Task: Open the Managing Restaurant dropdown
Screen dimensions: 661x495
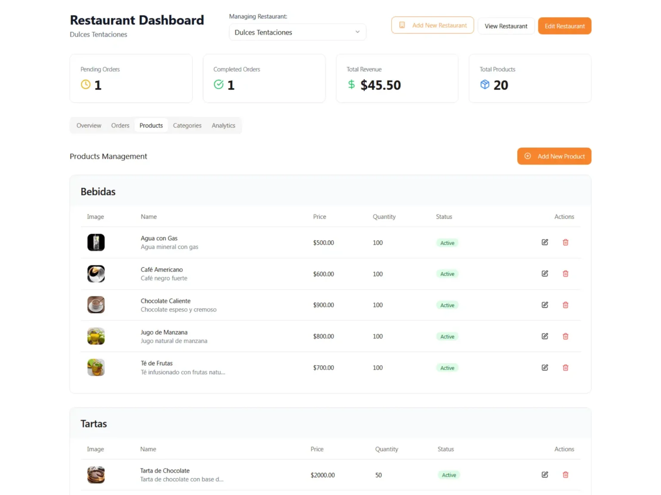Action: [x=297, y=32]
